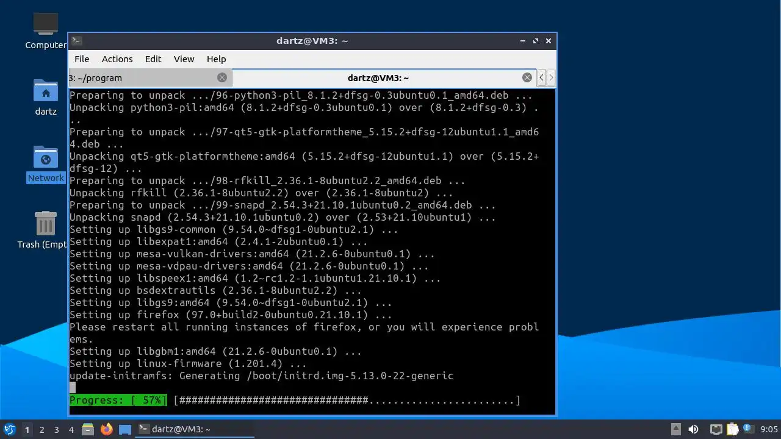Show earlier tabs with the left arrow
Viewport: 781px width, 439px height.
tap(541, 77)
